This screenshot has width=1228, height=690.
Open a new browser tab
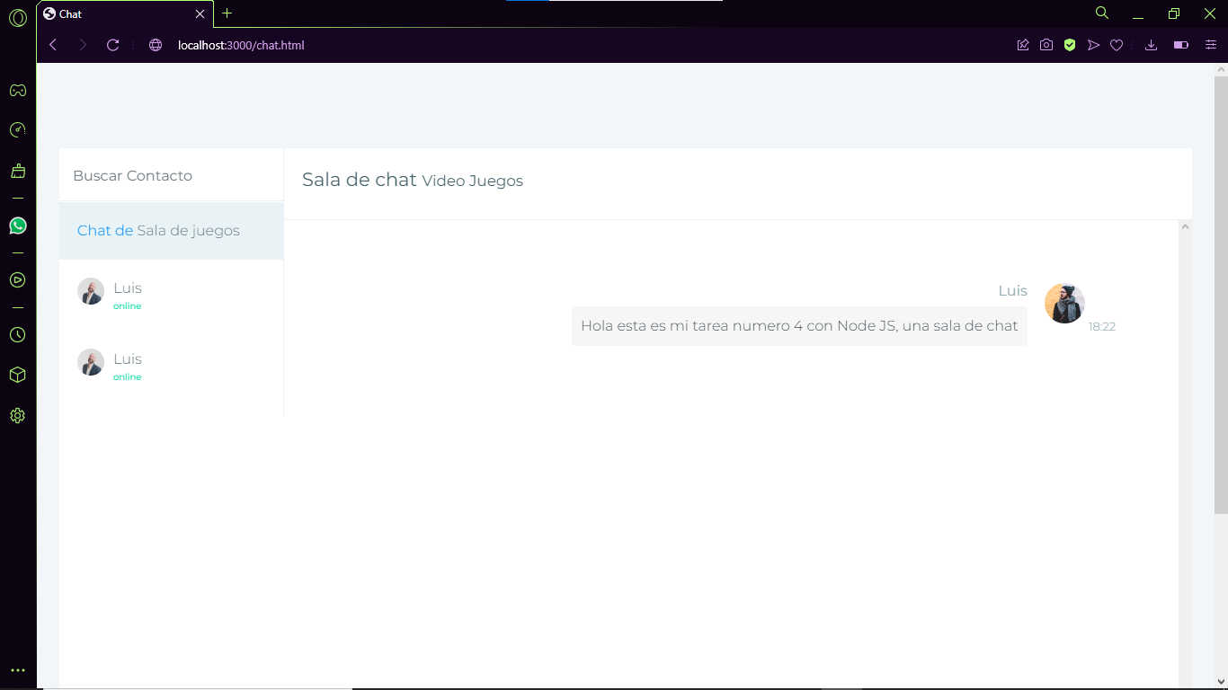[227, 13]
